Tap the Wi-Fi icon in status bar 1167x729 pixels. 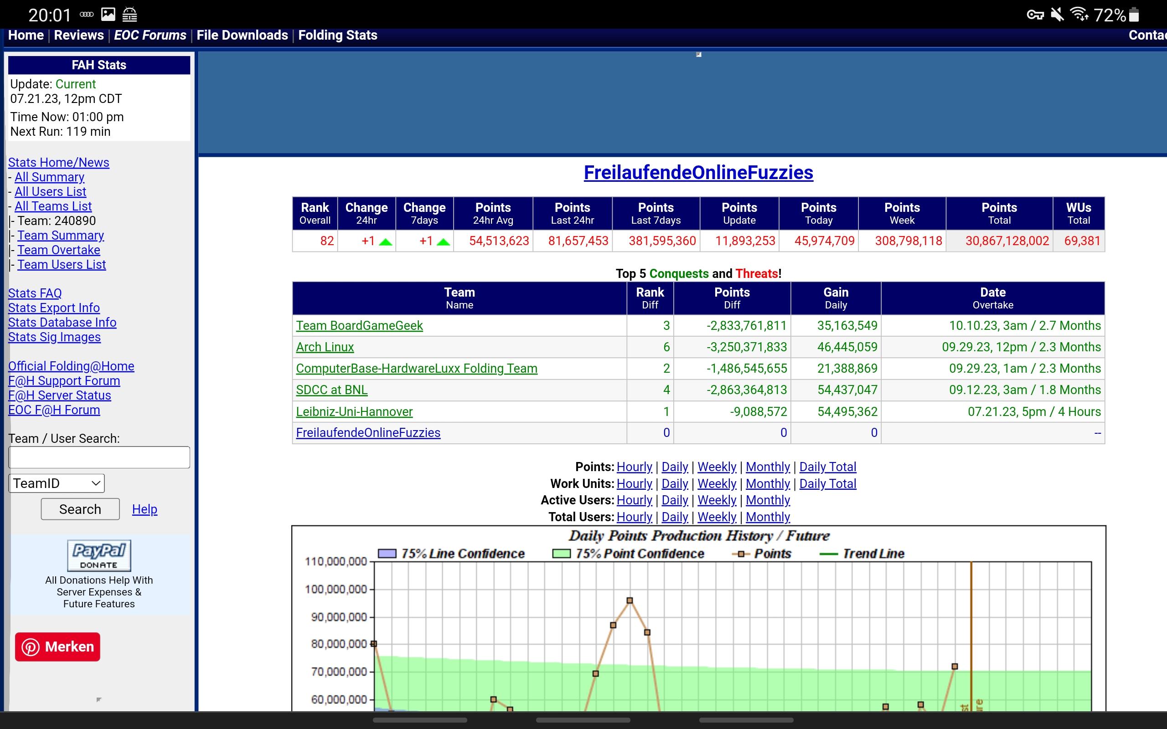pos(1079,15)
